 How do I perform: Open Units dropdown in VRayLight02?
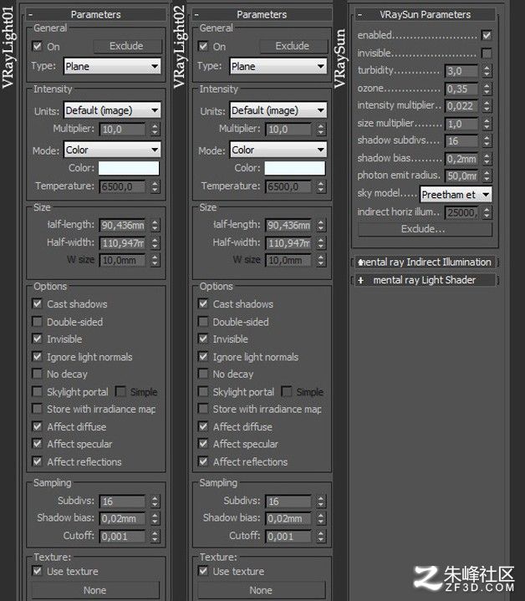pyautogui.click(x=278, y=110)
